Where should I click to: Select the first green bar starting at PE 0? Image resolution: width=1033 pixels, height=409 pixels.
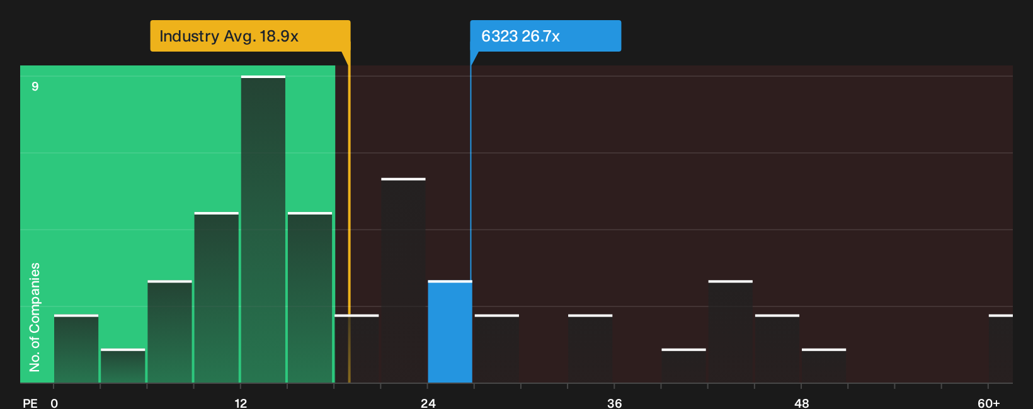tap(76, 349)
